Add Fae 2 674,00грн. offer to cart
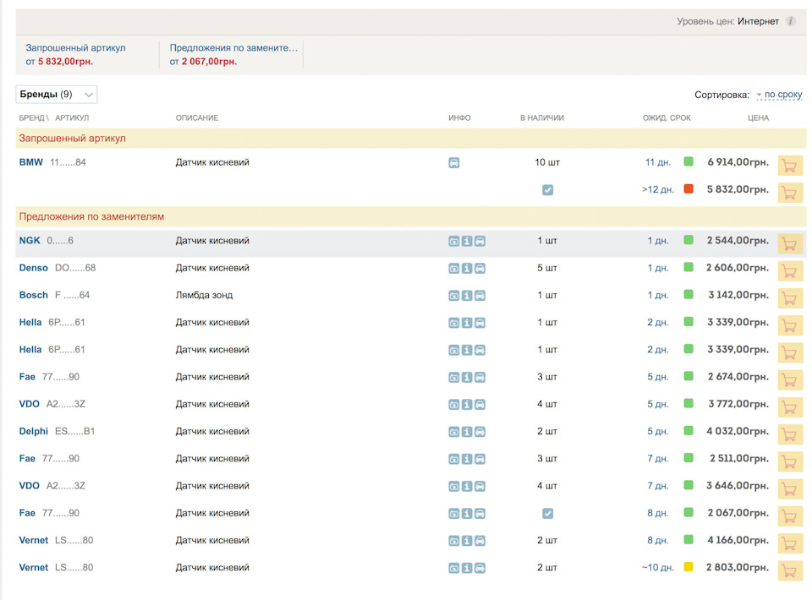The image size is (812, 600). 790,380
